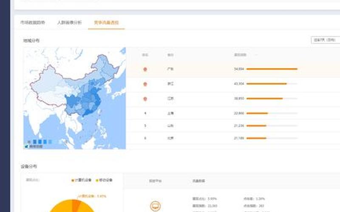Open the 人群画像分析 tab
340x212 pixels.
(x=69, y=22)
